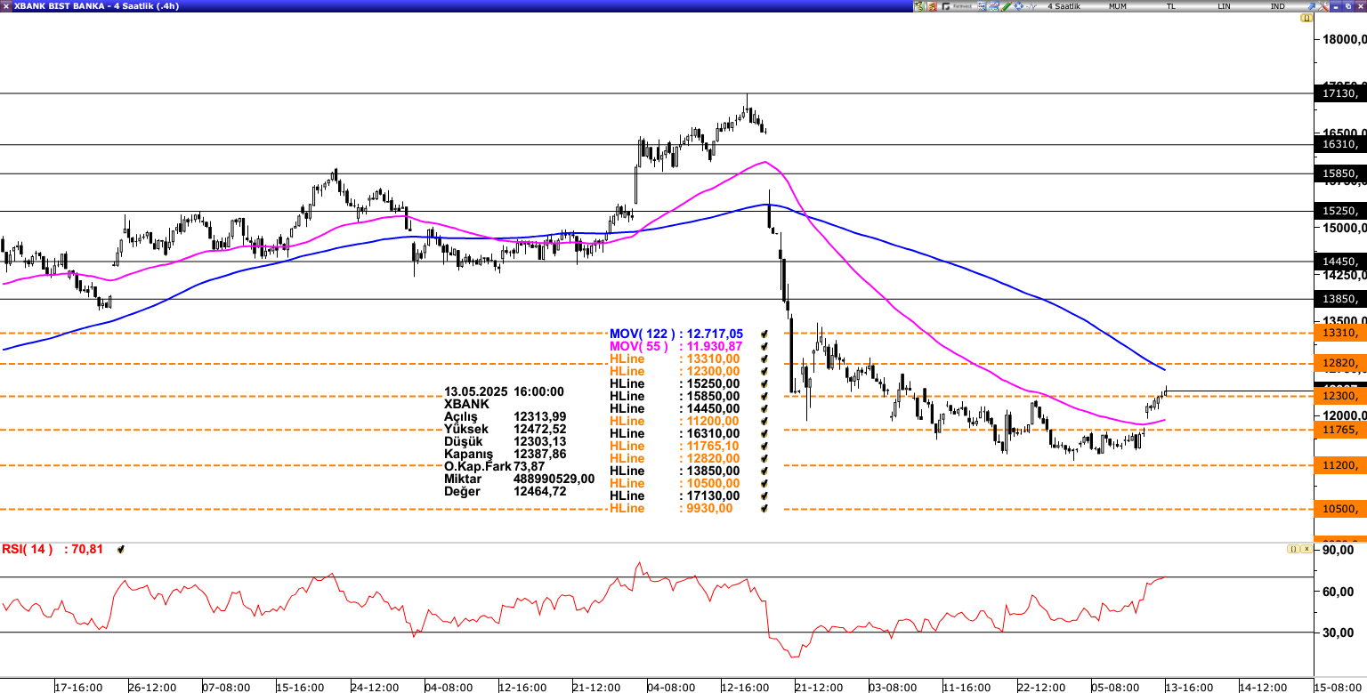Click the 21-12:00 time axis label near 900
Viewport: 1367px width, 693px height.
(x=818, y=687)
